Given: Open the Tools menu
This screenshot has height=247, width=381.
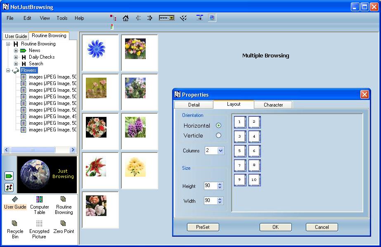Looking at the screenshot, I should [x=62, y=18].
